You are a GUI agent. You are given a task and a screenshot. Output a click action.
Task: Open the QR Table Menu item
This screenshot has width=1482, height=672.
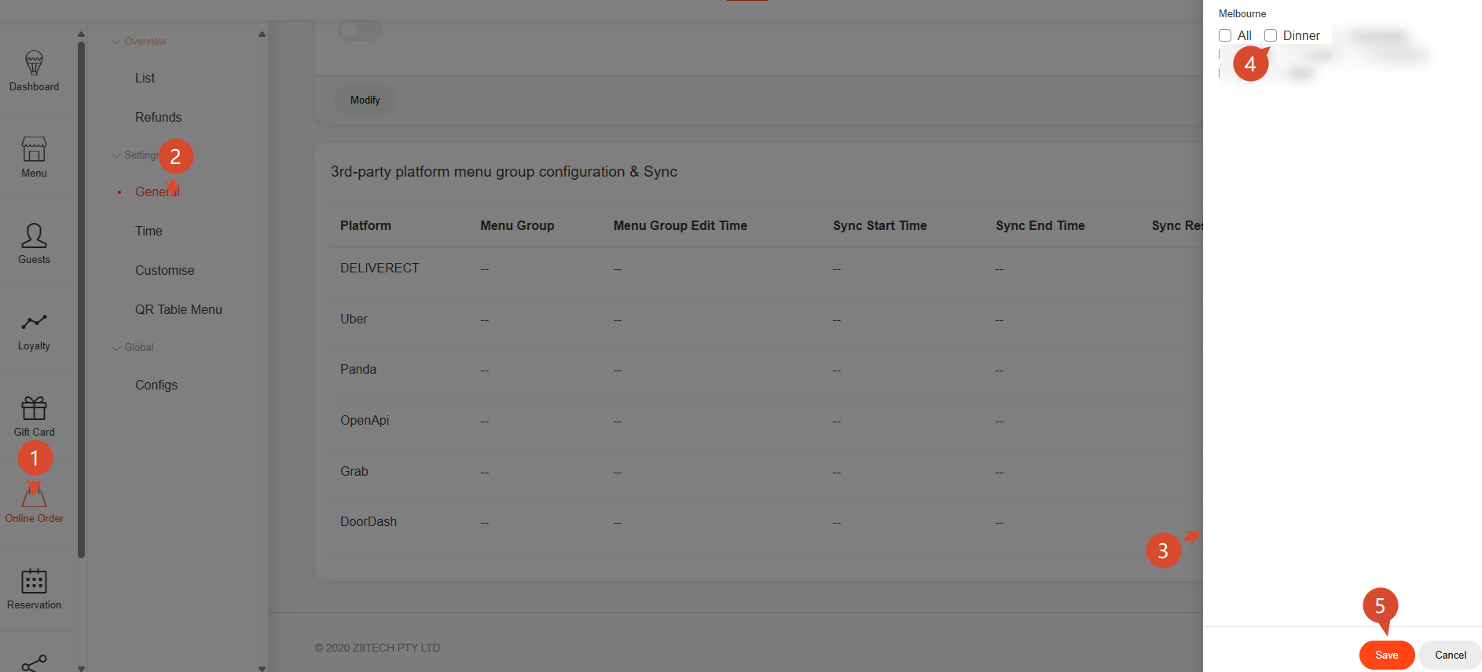[178, 309]
